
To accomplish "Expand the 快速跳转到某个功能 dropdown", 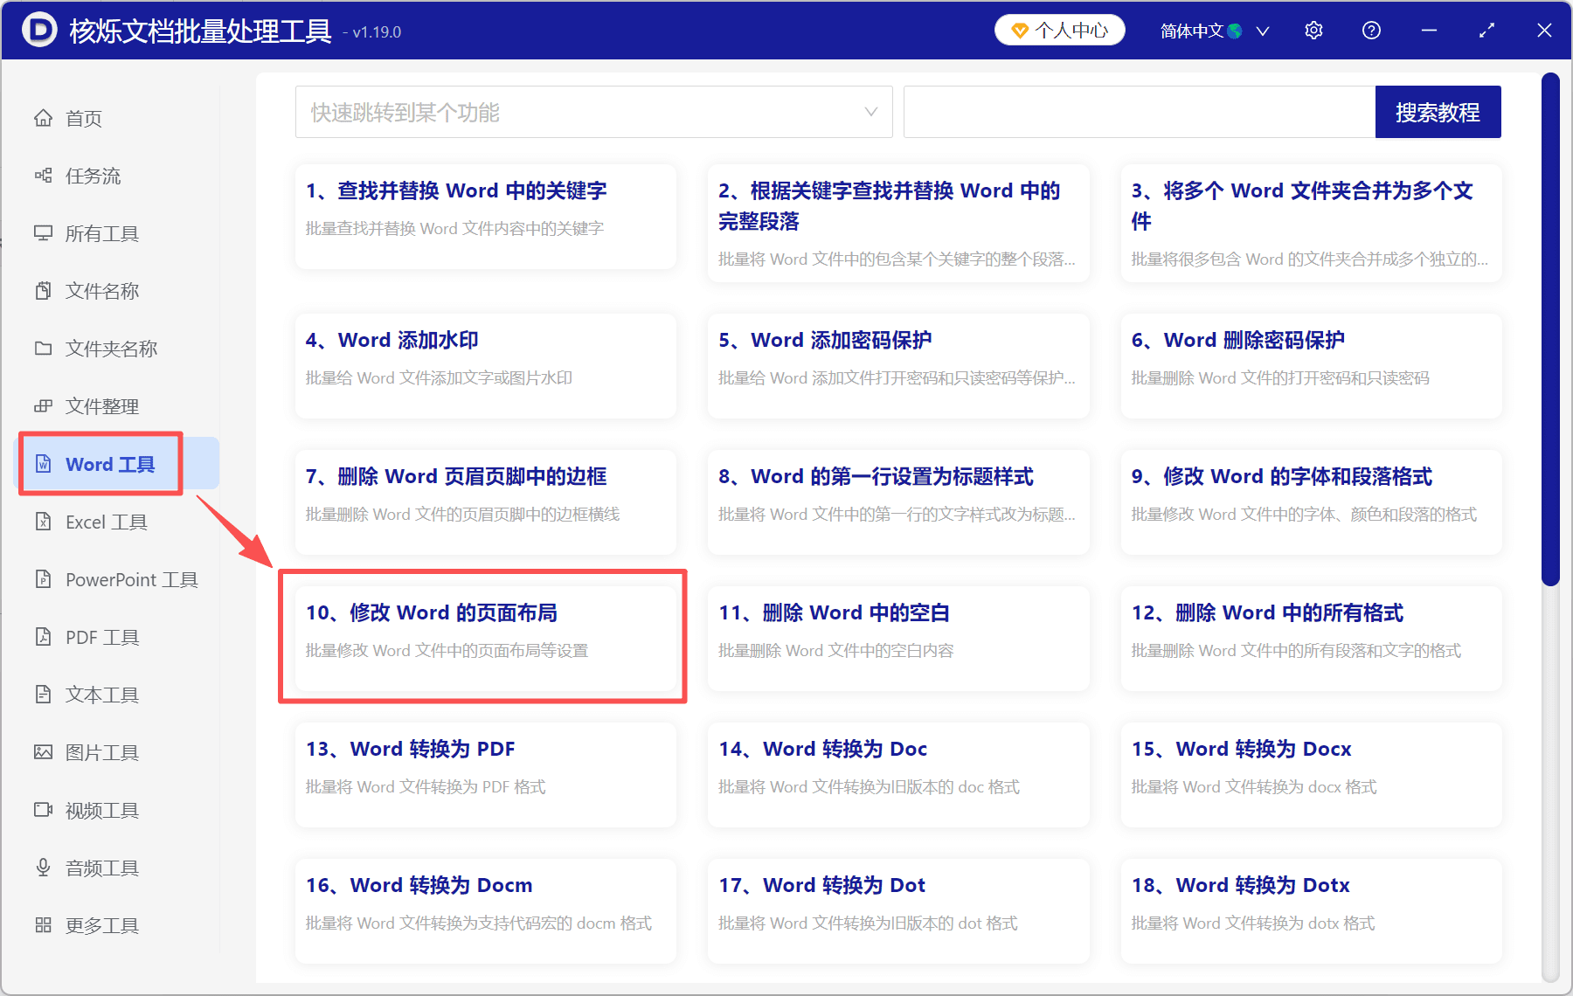I will (x=593, y=112).
